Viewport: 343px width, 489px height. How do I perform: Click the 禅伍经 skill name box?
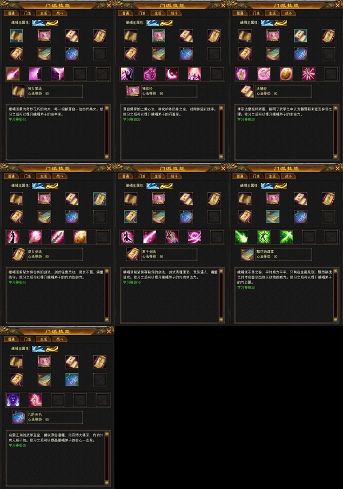point(169,91)
